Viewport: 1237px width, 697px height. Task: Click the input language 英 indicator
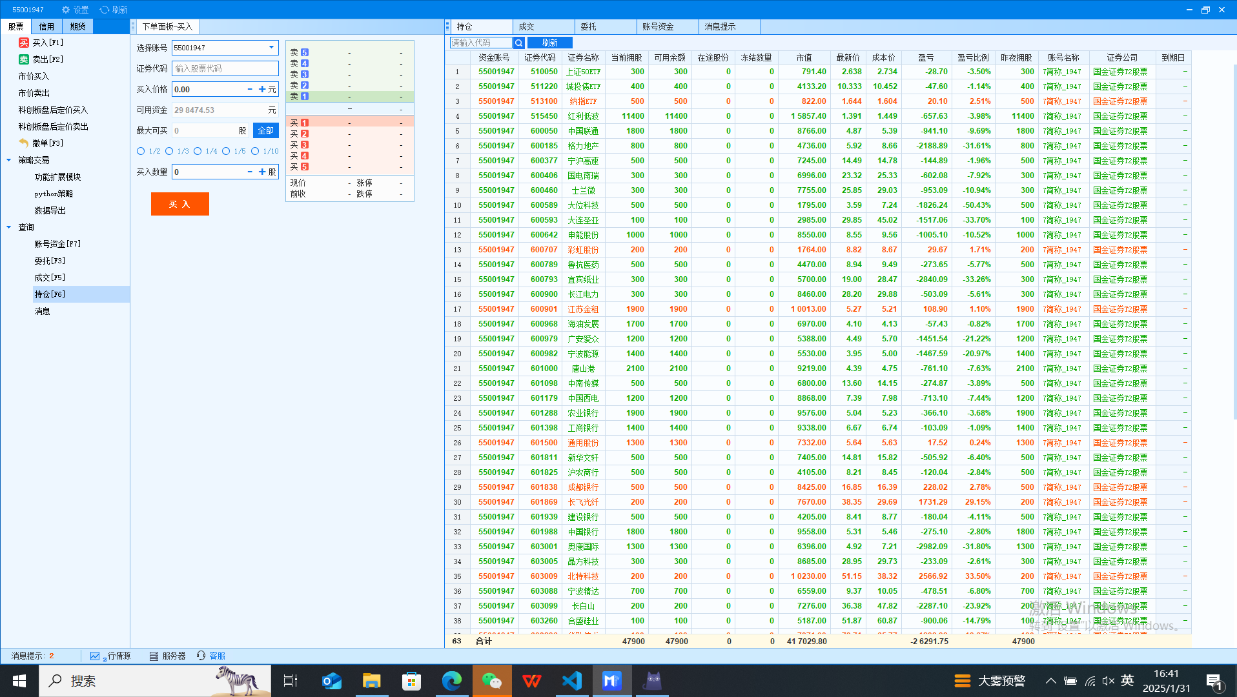coord(1127,681)
